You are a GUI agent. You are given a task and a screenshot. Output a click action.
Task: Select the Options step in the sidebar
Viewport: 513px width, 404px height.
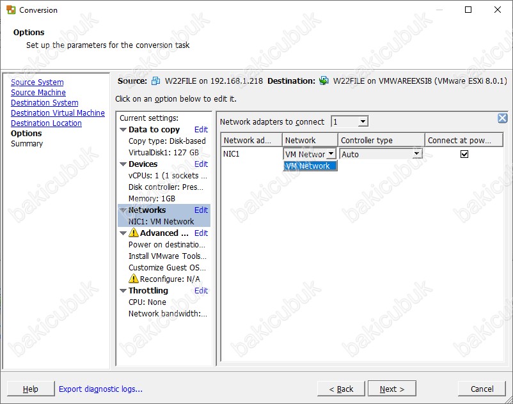coord(26,134)
